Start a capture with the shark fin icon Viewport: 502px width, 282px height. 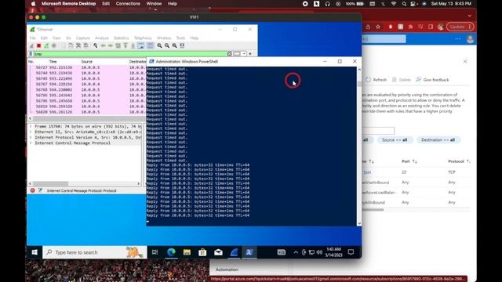(x=31, y=45)
